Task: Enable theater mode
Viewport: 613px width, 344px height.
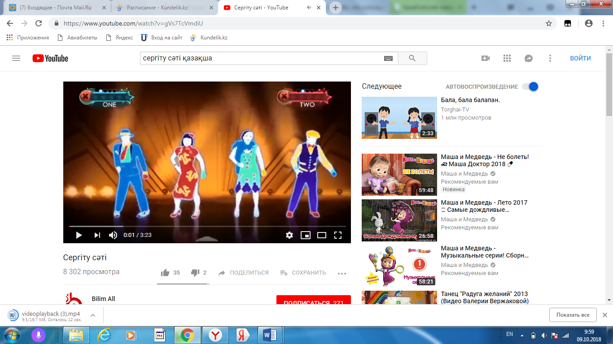Action: [322, 235]
